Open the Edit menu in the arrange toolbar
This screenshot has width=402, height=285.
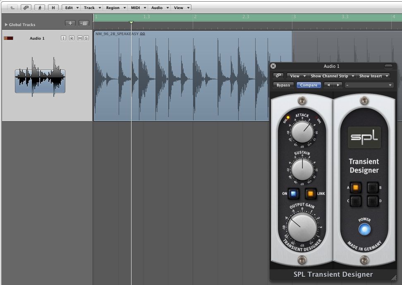point(71,8)
